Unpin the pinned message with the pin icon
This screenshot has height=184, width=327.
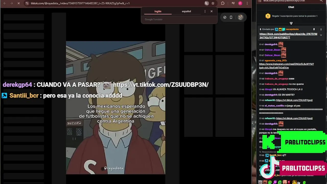pyautogui.click(x=314, y=29)
